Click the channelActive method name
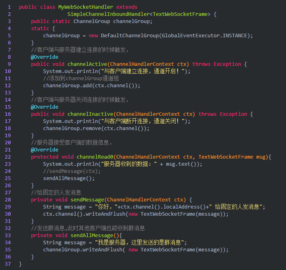Image resolution: width=286 pixels, height=270 pixels. [x=87, y=64]
